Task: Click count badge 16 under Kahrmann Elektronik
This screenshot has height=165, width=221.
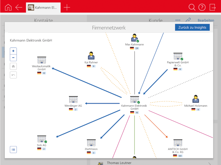Action: [137, 113]
